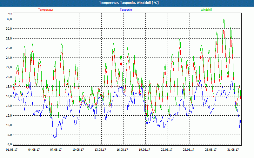
Task: Click the 20,0 y-axis value
Action: pyautogui.click(x=9, y=77)
